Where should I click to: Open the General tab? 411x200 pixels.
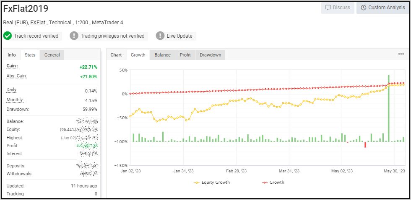(x=52, y=55)
